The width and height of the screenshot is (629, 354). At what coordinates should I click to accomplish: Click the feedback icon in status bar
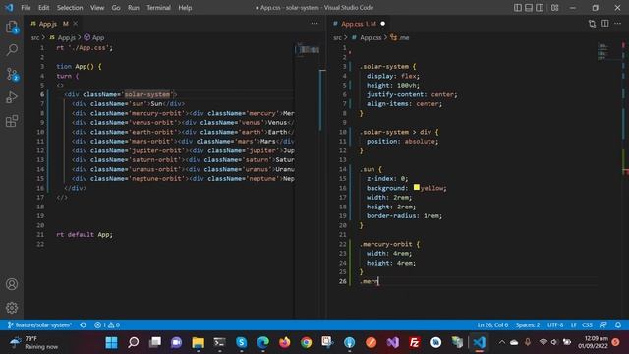(x=603, y=325)
